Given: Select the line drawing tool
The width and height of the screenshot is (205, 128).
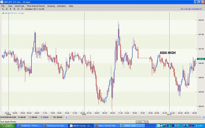Looking at the screenshot, I should coord(3,9).
